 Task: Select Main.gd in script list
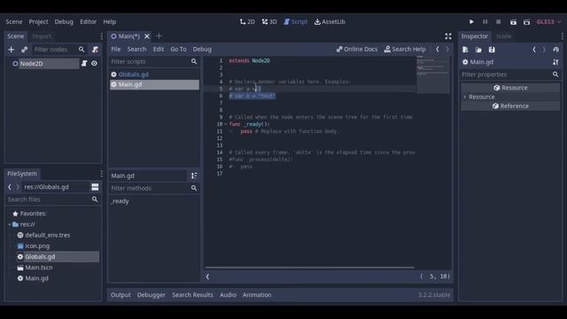[x=154, y=84]
